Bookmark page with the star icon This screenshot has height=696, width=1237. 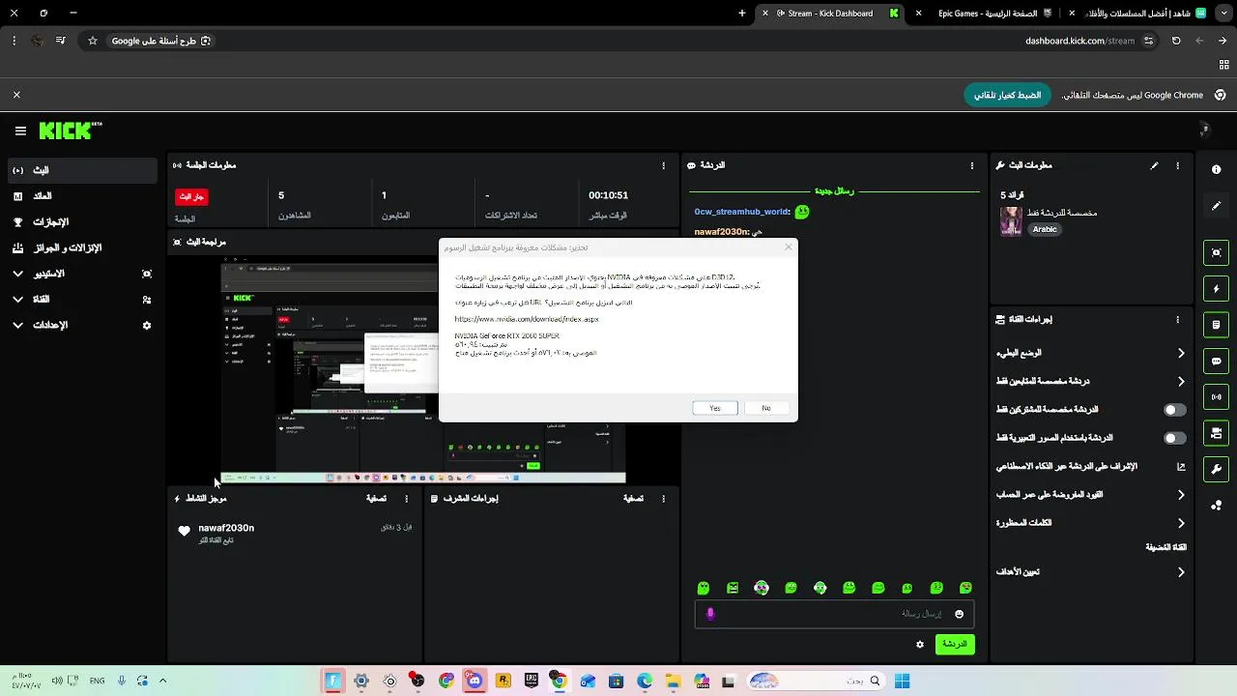click(x=93, y=41)
